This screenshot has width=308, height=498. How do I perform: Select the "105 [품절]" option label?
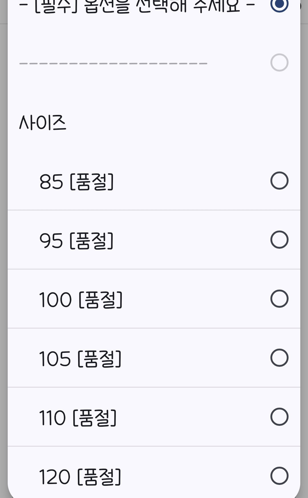80,359
